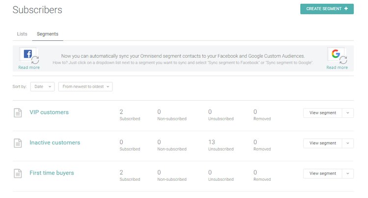
Task: Open the From newest to oldest dropdown
Action: click(85, 86)
